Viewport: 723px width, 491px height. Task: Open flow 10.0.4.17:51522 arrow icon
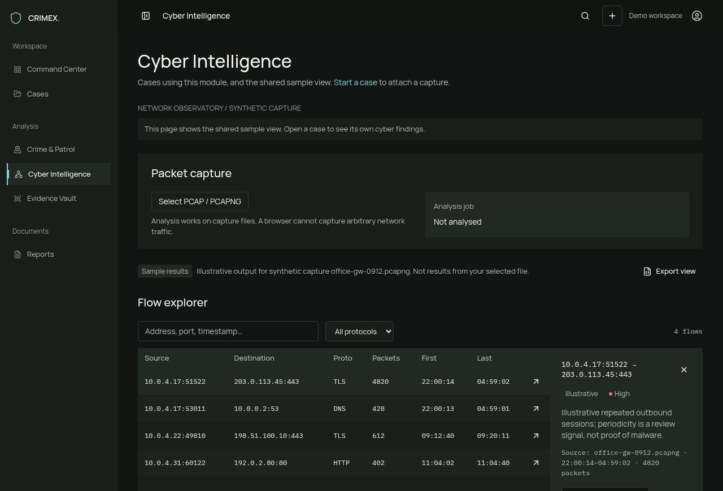tap(536, 382)
